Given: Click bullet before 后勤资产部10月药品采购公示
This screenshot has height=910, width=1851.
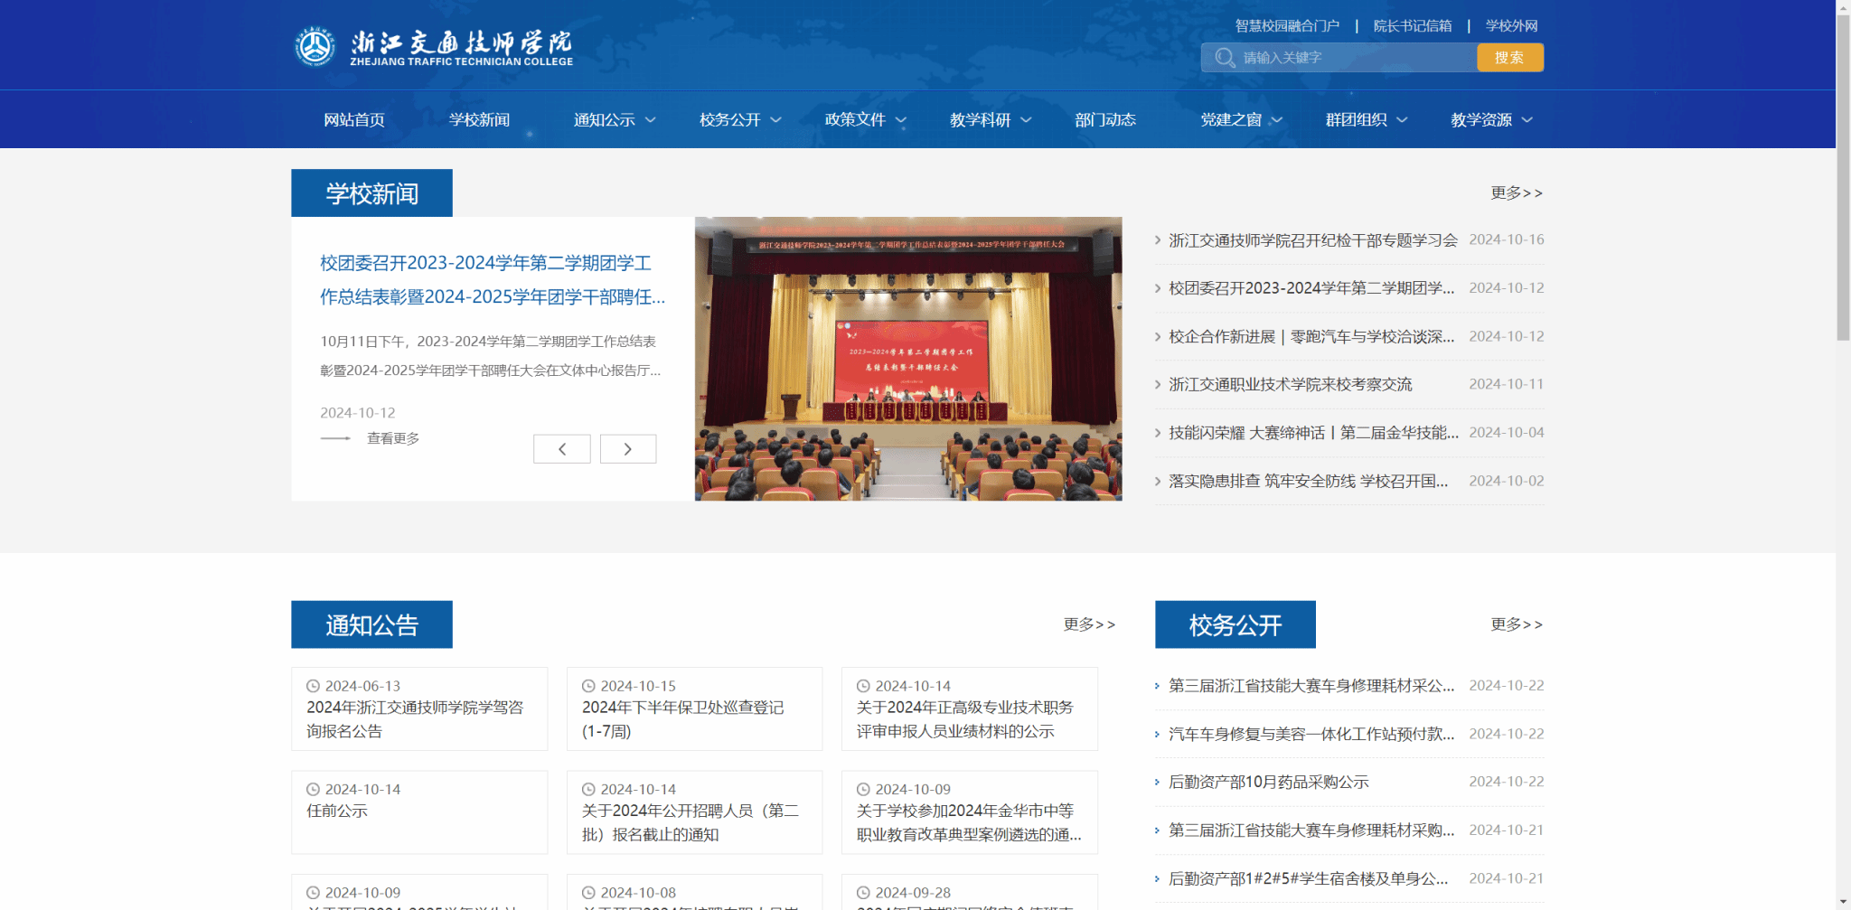Looking at the screenshot, I should pos(1157,783).
